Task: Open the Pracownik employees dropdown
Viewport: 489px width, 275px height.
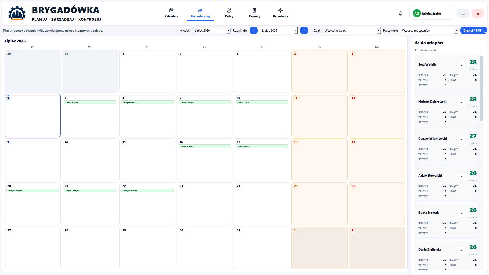Action: coord(429,31)
